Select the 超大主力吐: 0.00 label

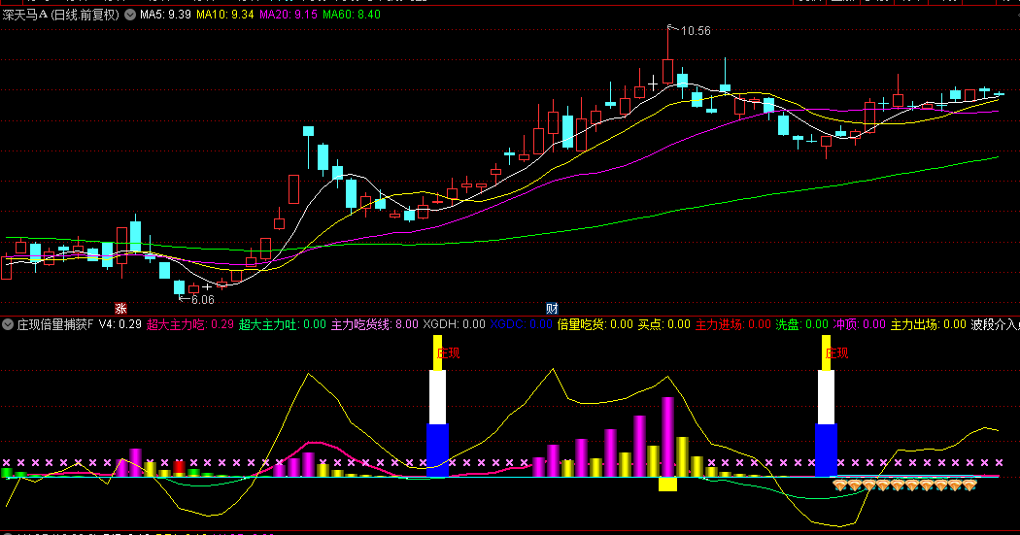[283, 324]
